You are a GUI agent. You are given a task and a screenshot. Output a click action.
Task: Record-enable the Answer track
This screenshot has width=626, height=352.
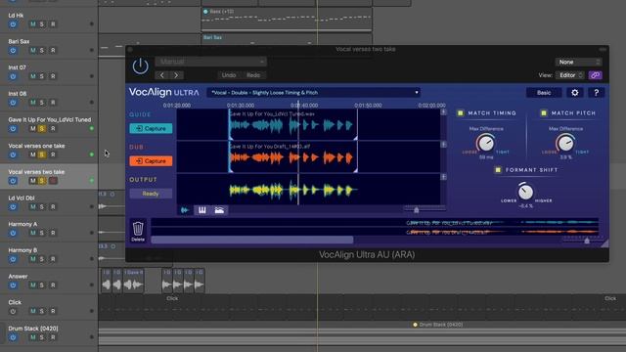pyautogui.click(x=53, y=285)
